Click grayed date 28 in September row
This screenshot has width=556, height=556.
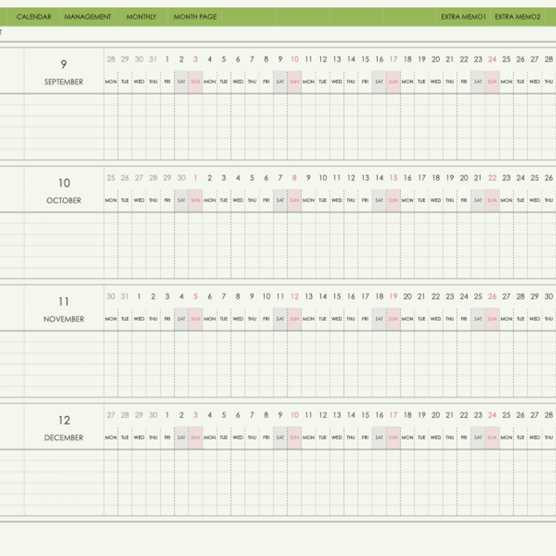[111, 59]
